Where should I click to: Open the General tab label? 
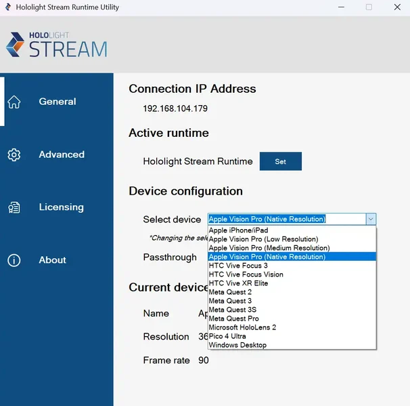point(58,102)
